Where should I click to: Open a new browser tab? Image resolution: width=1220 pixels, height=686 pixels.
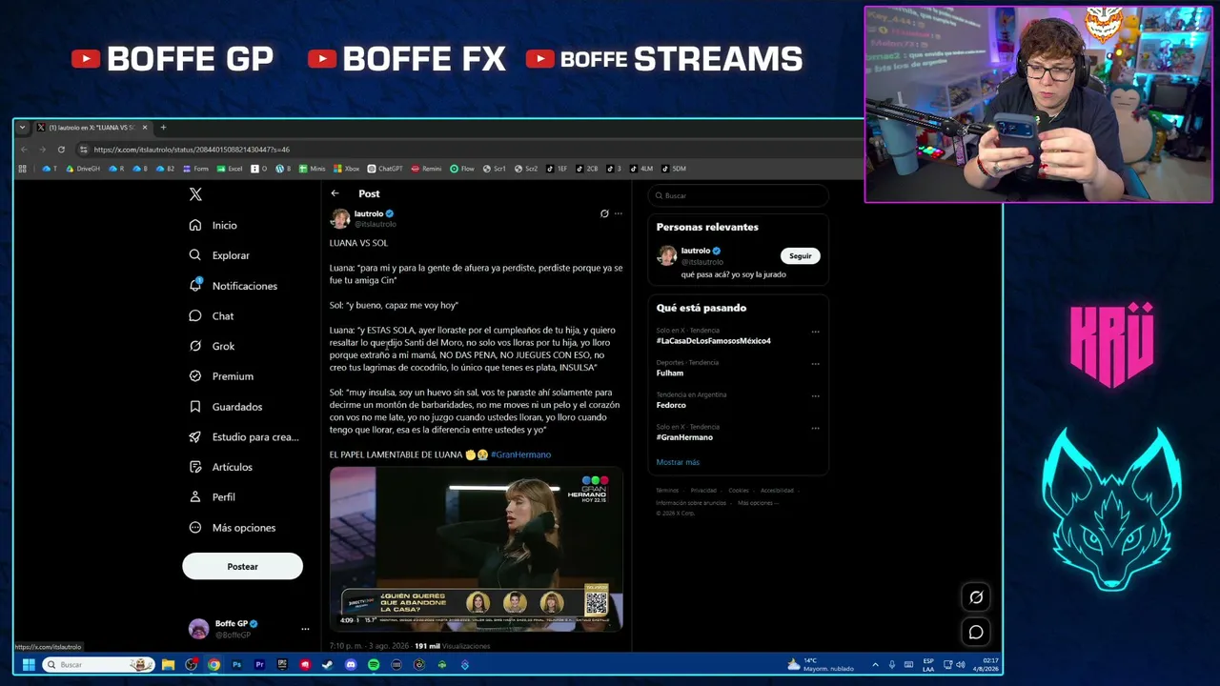(163, 128)
